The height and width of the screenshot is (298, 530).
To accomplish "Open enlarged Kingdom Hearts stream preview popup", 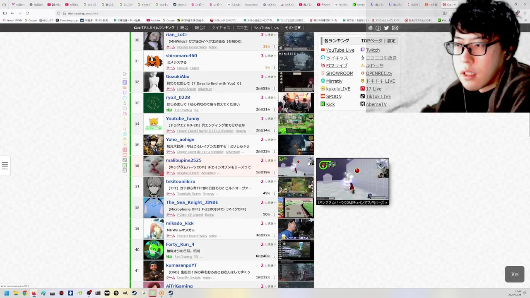I will [x=352, y=181].
